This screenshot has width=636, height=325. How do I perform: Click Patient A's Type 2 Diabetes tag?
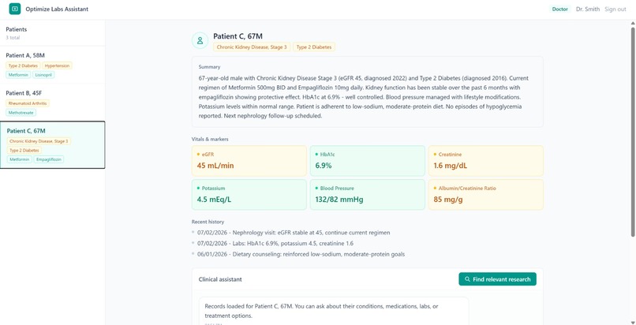(23, 65)
